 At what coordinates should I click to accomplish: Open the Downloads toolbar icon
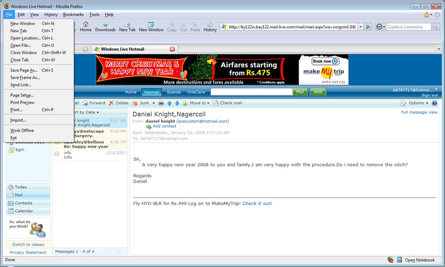105,26
